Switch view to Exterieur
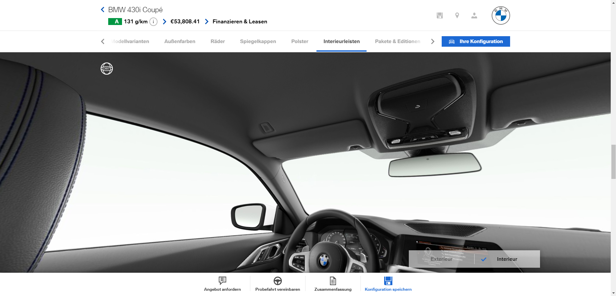 coord(441,259)
